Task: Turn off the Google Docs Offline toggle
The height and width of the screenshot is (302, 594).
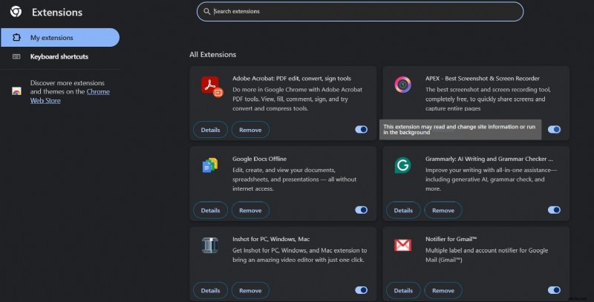Action: coord(362,210)
